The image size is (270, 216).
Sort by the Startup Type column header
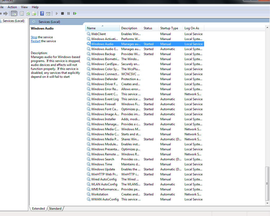coord(171,28)
